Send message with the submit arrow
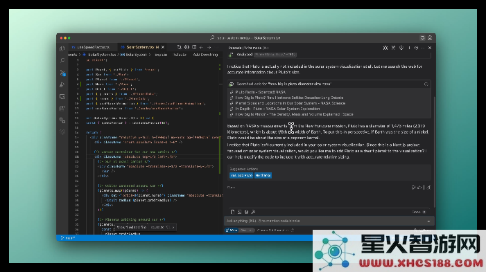The height and width of the screenshot is (272, 486). [428, 221]
